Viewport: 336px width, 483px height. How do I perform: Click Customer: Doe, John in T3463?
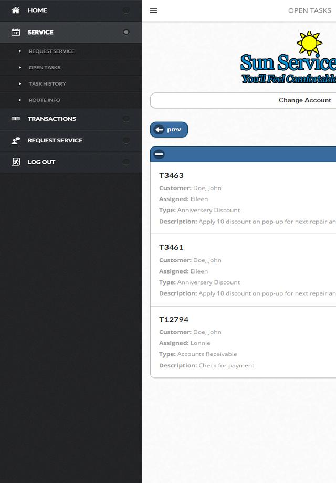pyautogui.click(x=190, y=188)
